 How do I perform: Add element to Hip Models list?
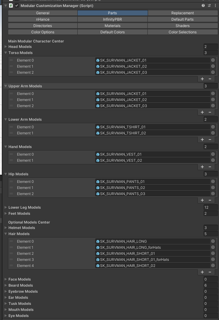202,200
